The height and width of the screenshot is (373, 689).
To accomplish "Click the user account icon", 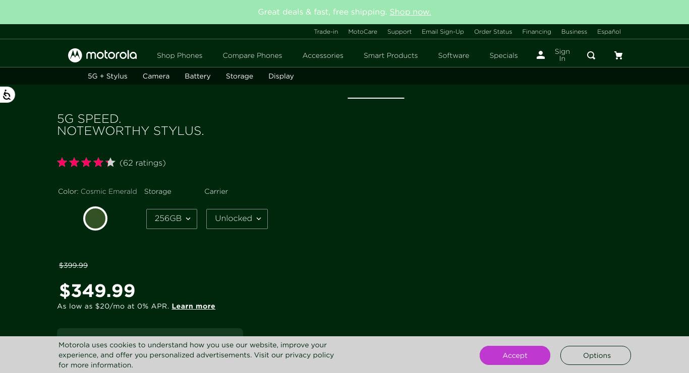I will pyautogui.click(x=541, y=55).
